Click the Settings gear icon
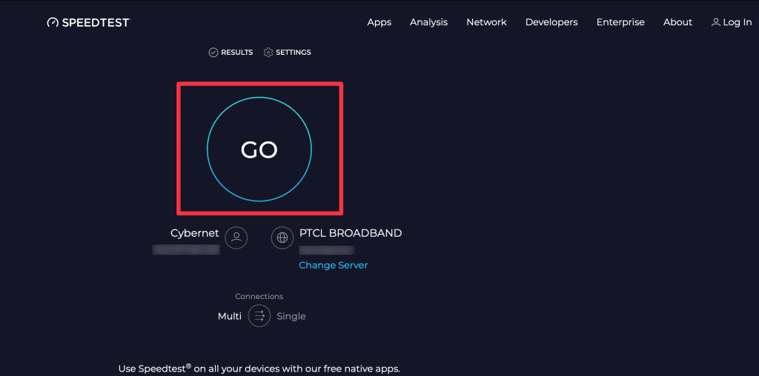759x376 pixels. pyautogui.click(x=268, y=53)
